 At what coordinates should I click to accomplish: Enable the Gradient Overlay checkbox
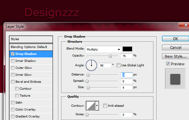point(13,117)
